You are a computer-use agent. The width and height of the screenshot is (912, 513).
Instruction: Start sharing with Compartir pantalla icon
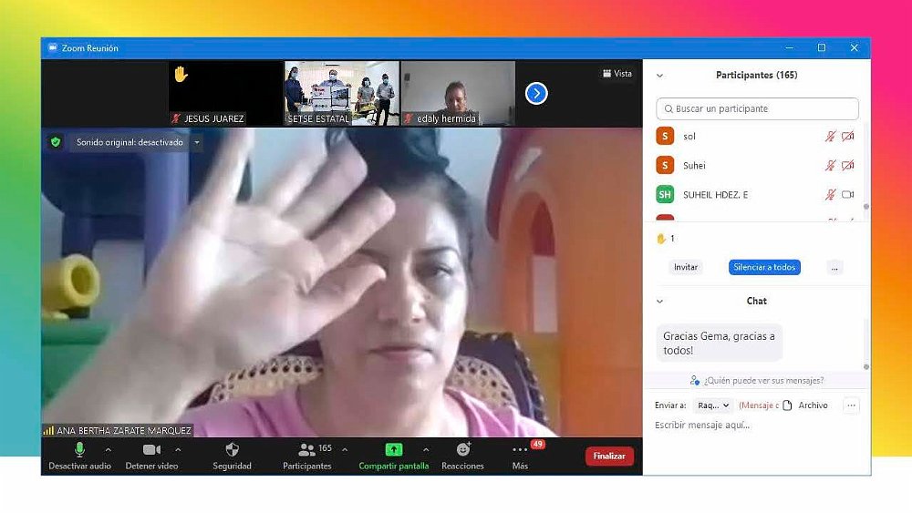(393, 450)
